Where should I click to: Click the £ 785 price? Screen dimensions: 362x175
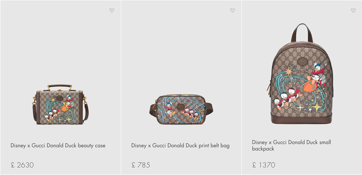point(141,165)
